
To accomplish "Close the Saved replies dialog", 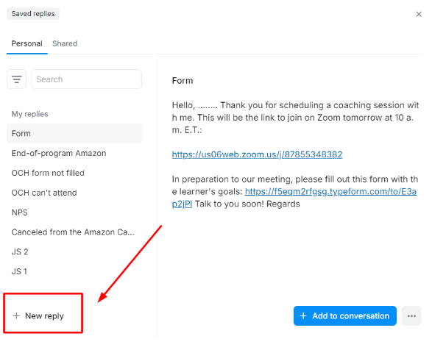I will 419,14.
